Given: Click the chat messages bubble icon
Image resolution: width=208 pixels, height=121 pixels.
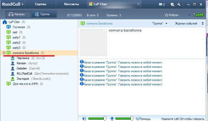Looking at the screenshot, I should 172,4.
